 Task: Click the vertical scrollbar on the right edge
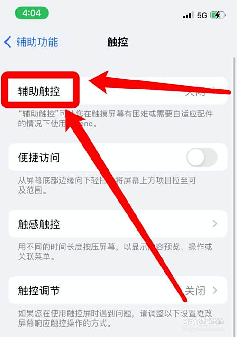pos(234,194)
